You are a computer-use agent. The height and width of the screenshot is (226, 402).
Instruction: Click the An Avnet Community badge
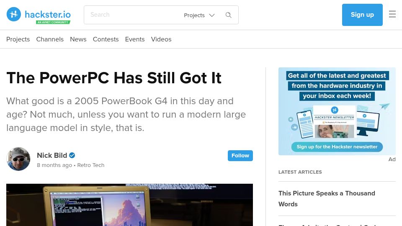[53, 22]
